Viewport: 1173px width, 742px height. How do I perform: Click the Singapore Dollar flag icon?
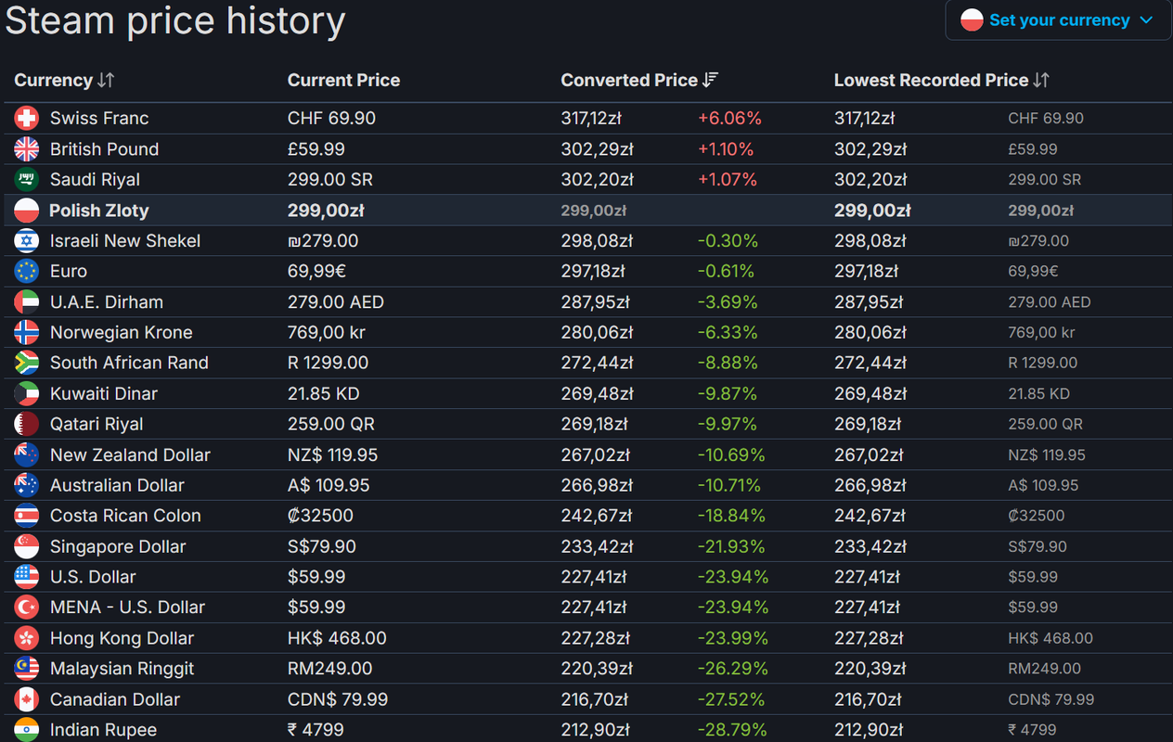[x=27, y=546]
